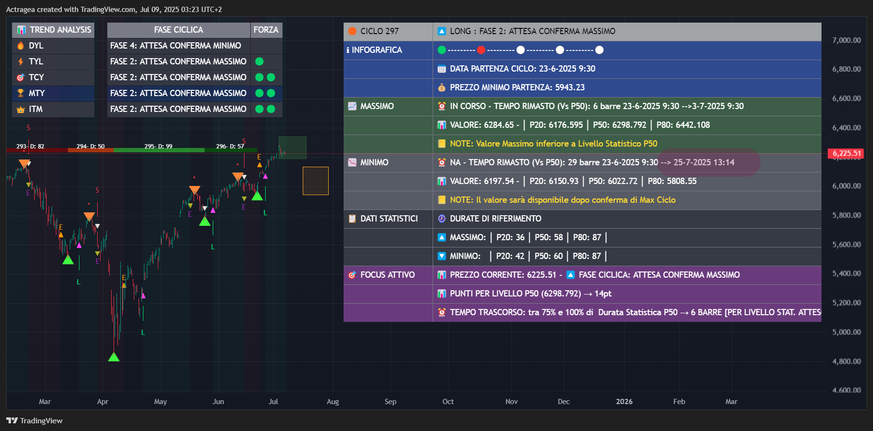Click the 2026 label on the time axis
Screen dimensions: 873x431
click(624, 402)
